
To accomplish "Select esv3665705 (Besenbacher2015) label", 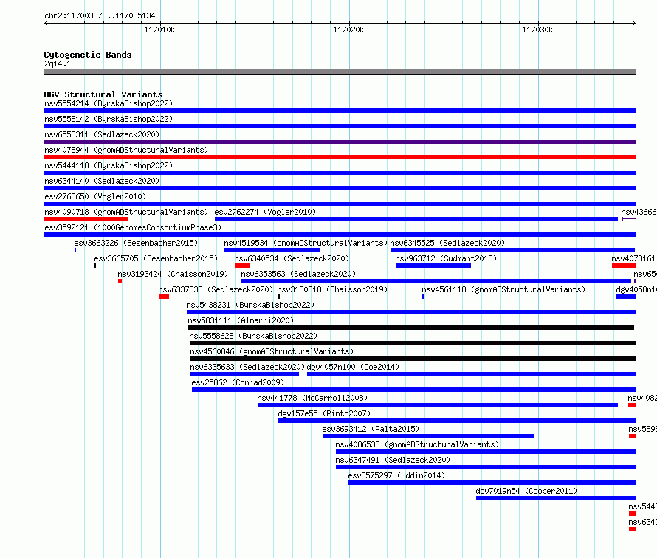I will click(x=156, y=258).
